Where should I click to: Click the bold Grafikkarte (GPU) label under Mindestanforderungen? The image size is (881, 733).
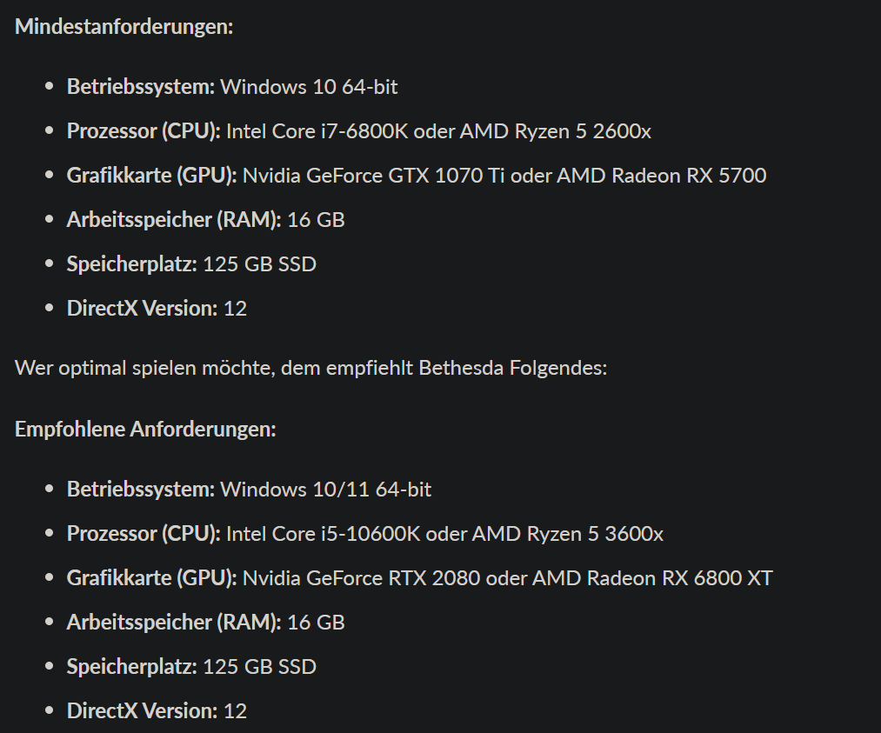(x=151, y=176)
